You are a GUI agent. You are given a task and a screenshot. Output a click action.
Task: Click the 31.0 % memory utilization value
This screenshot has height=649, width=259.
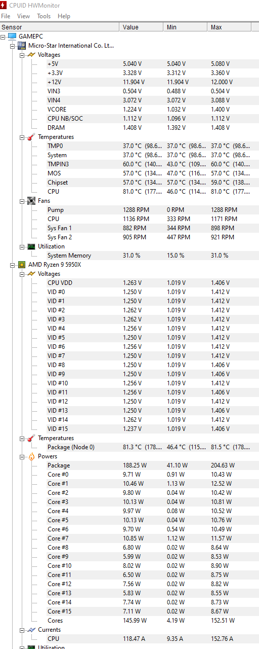coord(132,256)
